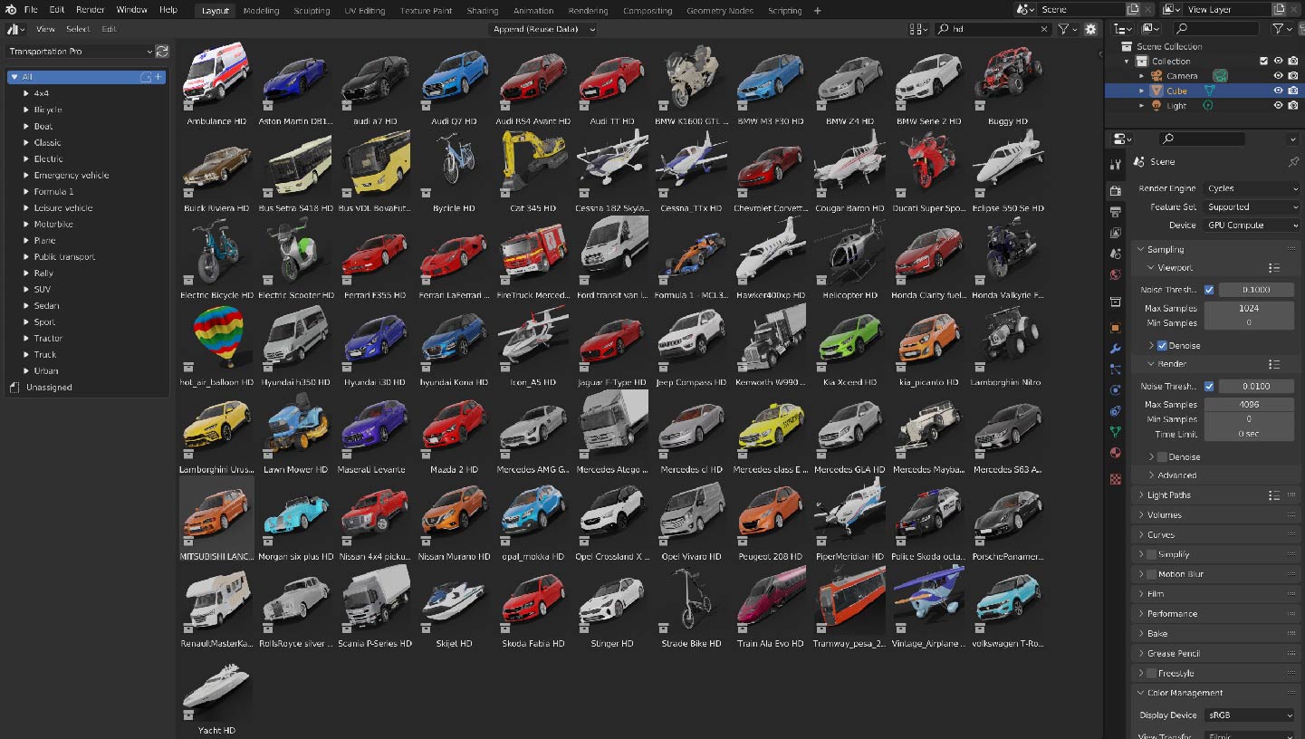Open the Append (Reuse Data) import dropdown
The image size is (1305, 739).
(x=542, y=29)
